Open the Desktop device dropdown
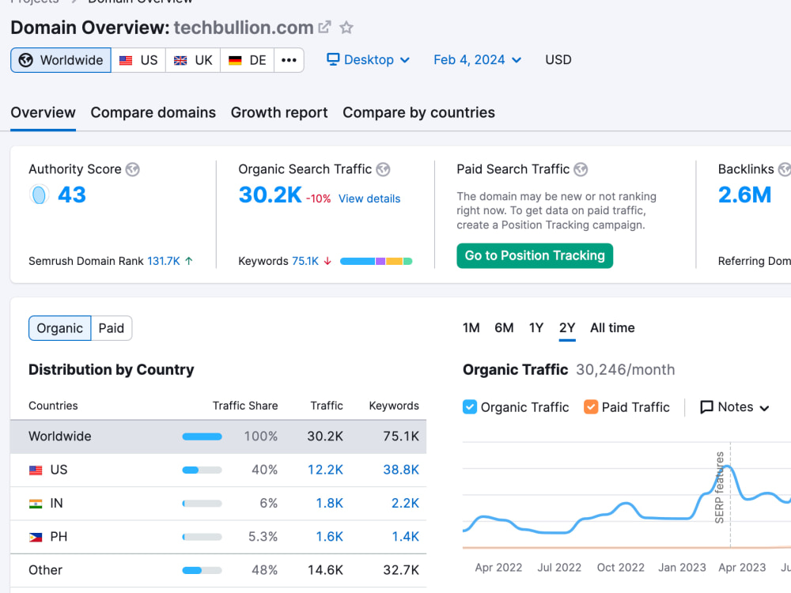Image resolution: width=791 pixels, height=593 pixels. point(369,60)
